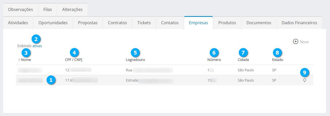This screenshot has width=330, height=116.
Task: Go to the Atividades tab
Action: [x=18, y=23]
